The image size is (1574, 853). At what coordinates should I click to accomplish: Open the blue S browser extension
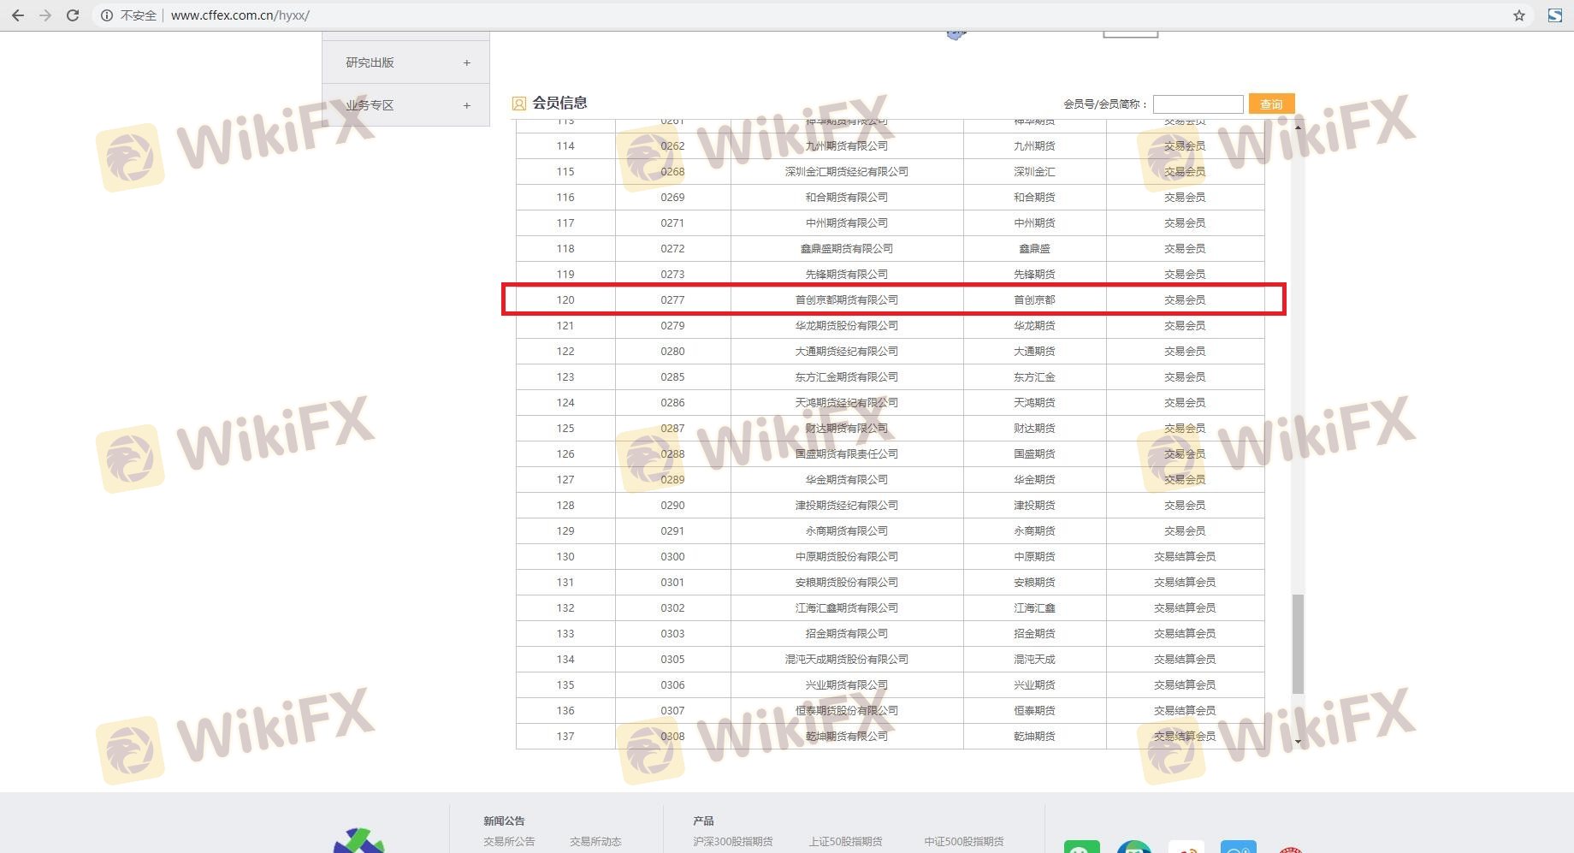tap(1555, 15)
